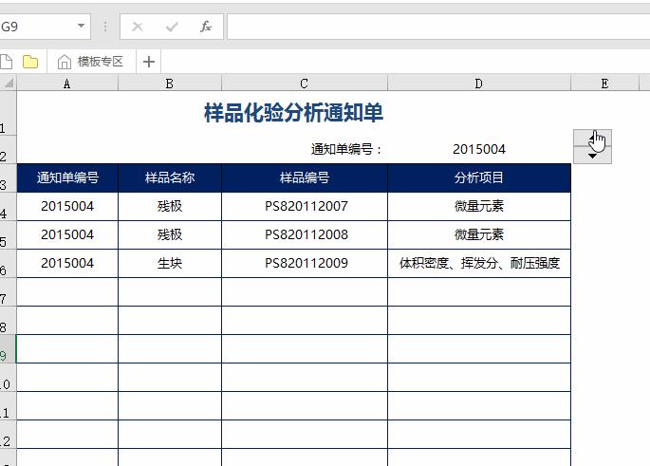Image resolution: width=650 pixels, height=466 pixels.
Task: Click the home icon beside 模板专区
Action: pos(65,62)
